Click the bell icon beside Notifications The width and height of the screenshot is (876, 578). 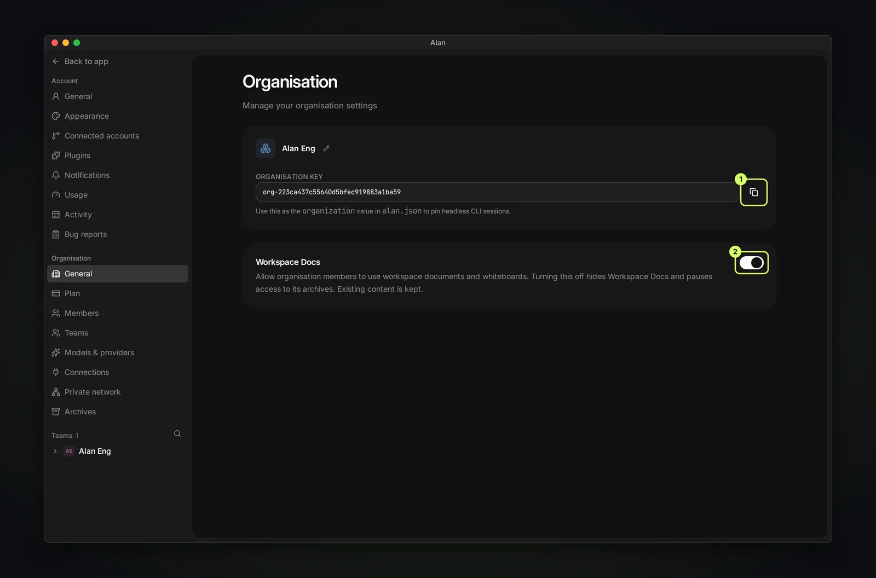(56, 175)
